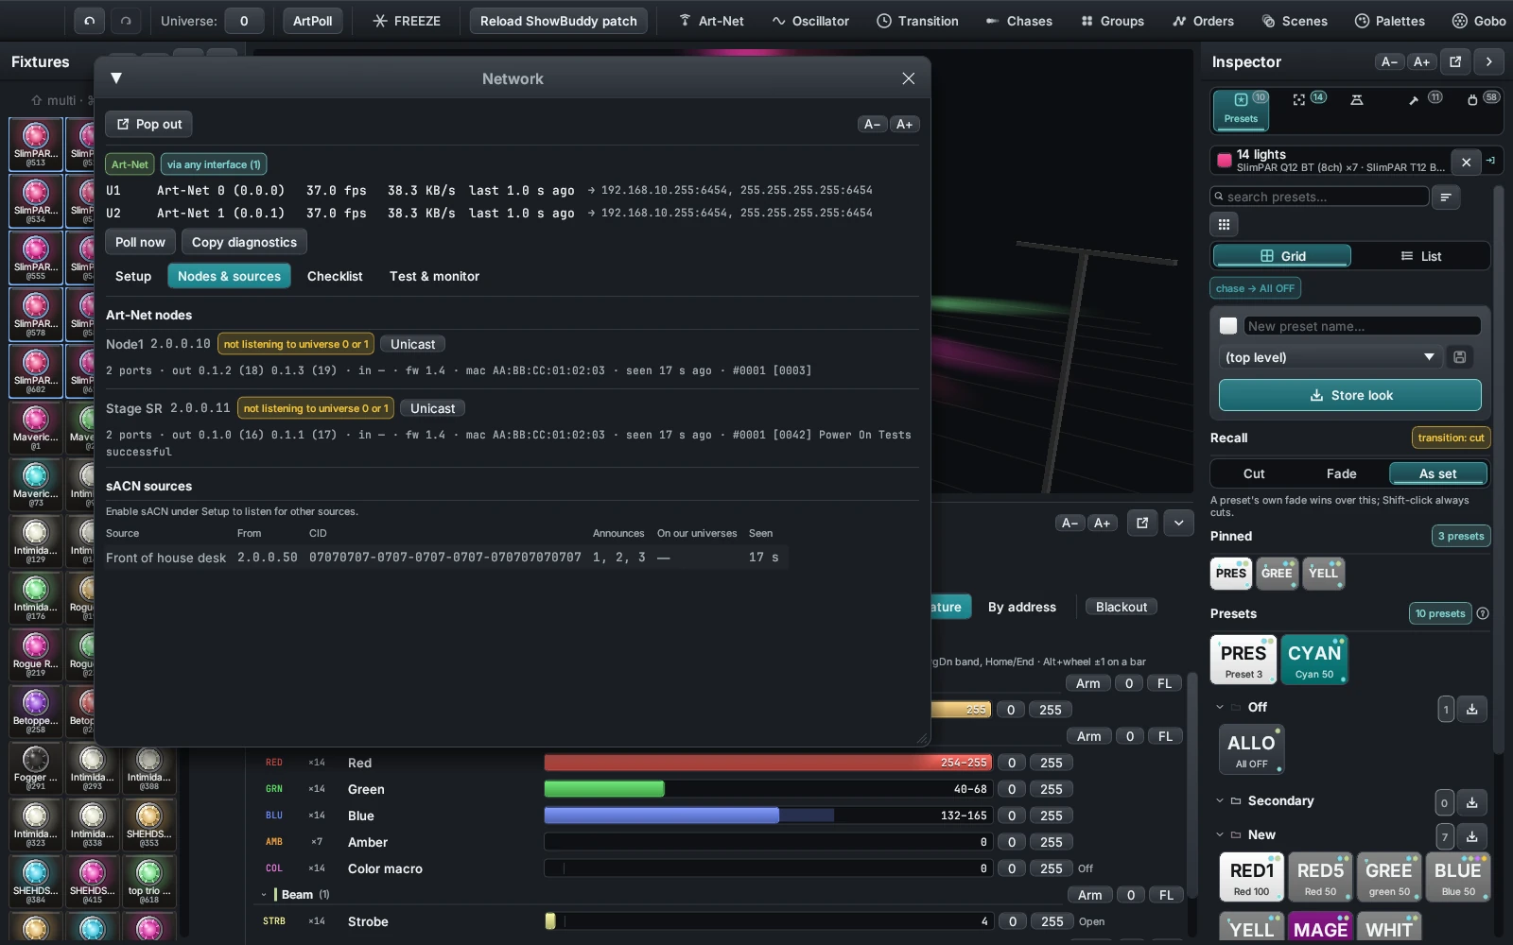Open Palettes from top toolbar
This screenshot has height=945, width=1513.
tap(1389, 21)
